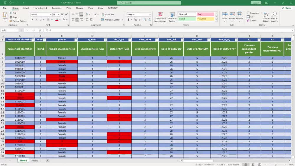Open the File menu

coord(4,8)
